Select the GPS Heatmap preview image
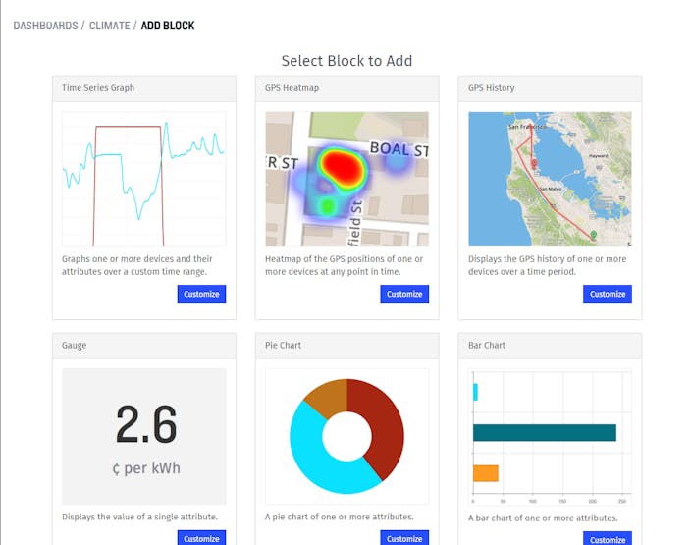 pos(347,179)
